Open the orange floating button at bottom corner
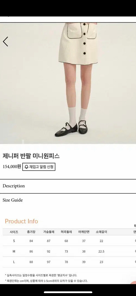The image size is (136, 296). (134, 282)
